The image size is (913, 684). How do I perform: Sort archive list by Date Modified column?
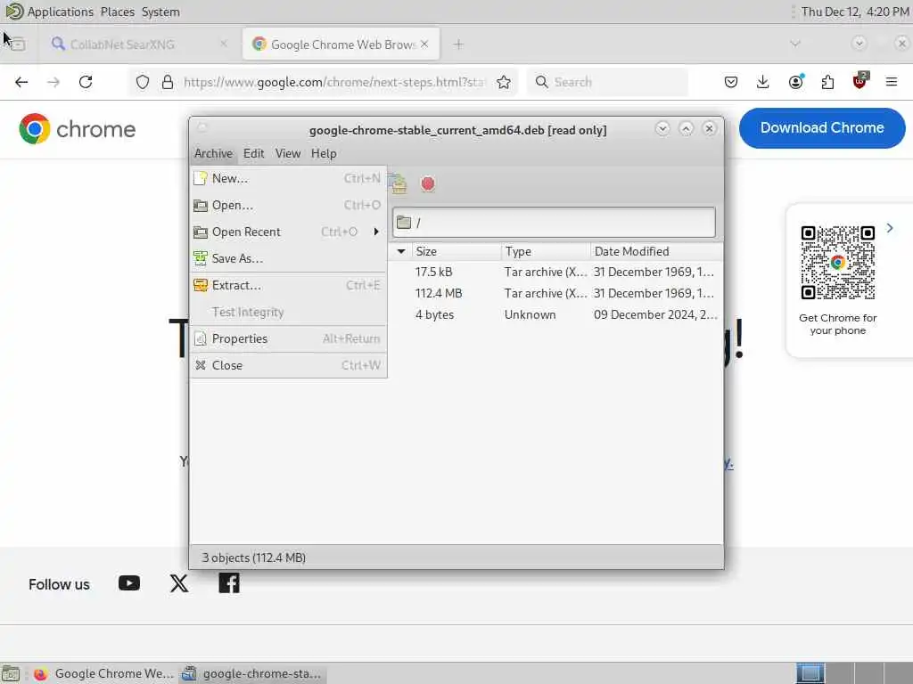point(655,251)
